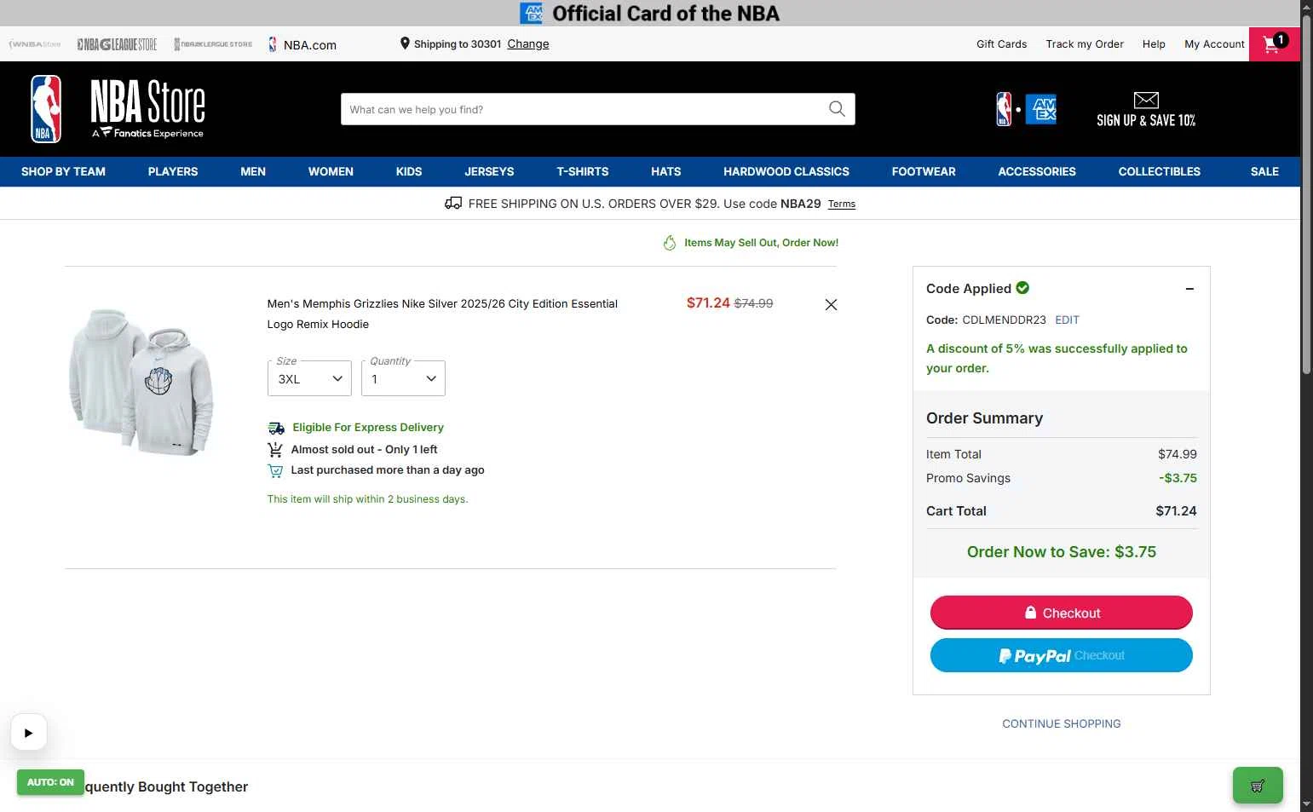Screen dimensions: 1313x812
Task: Open the SHOP BY TEAM menu
Action: [x=63, y=171]
